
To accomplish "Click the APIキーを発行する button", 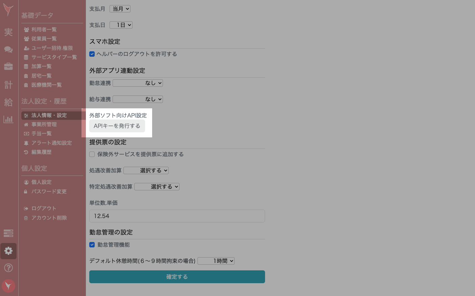I will (x=117, y=126).
